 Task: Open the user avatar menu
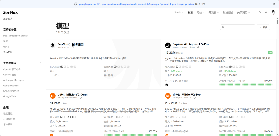coord(273,12)
